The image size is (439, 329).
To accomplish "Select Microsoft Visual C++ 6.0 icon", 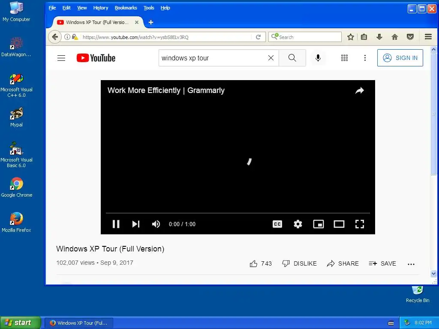I will (16, 85).
